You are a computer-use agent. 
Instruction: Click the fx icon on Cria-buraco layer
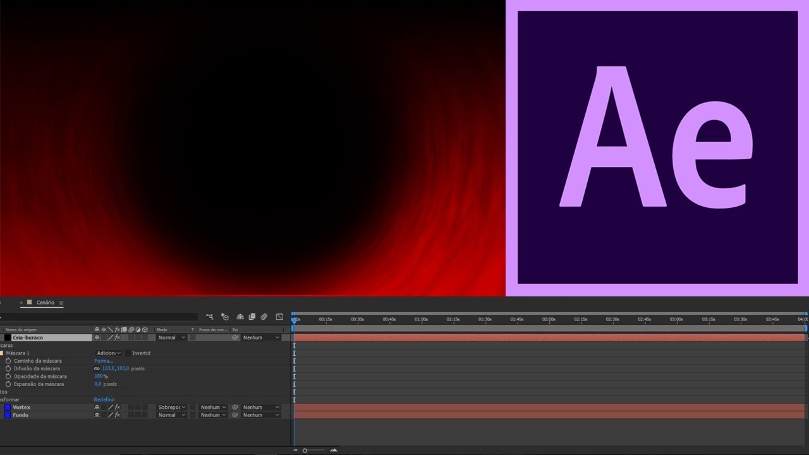coord(117,337)
